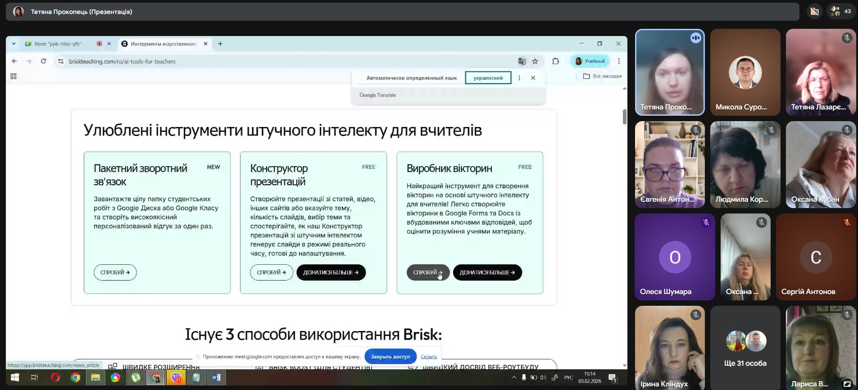This screenshot has width=858, height=390.
Task: Click the Закрыть доступ button
Action: click(x=390, y=357)
